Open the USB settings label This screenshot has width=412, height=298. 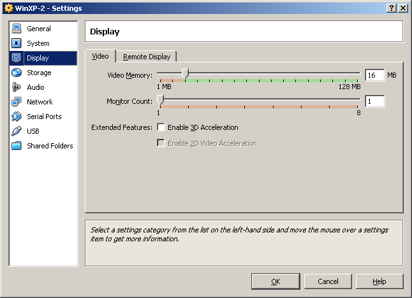33,131
